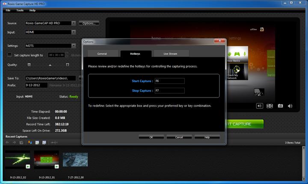The image size is (308, 184).
Task: Switch to the General tab
Action: pos(102,53)
